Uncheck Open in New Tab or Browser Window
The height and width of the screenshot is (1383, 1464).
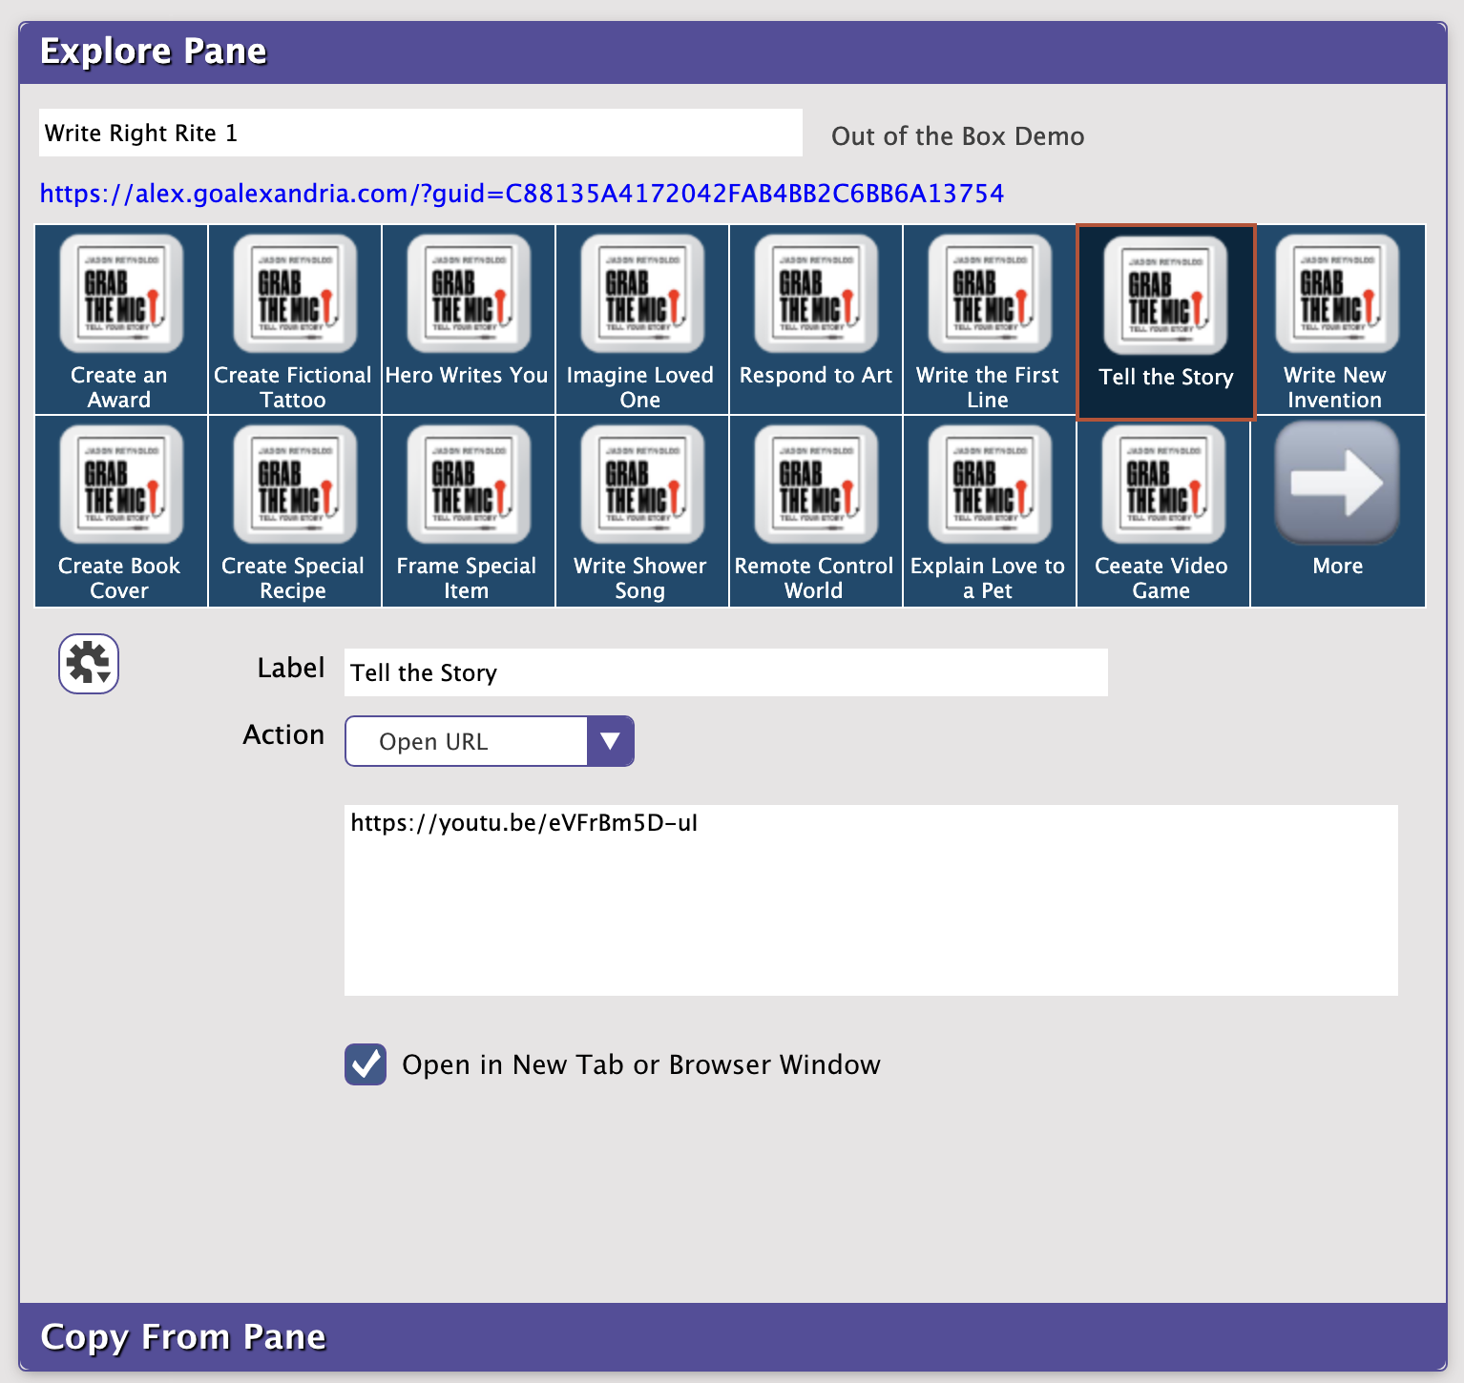tap(366, 1064)
